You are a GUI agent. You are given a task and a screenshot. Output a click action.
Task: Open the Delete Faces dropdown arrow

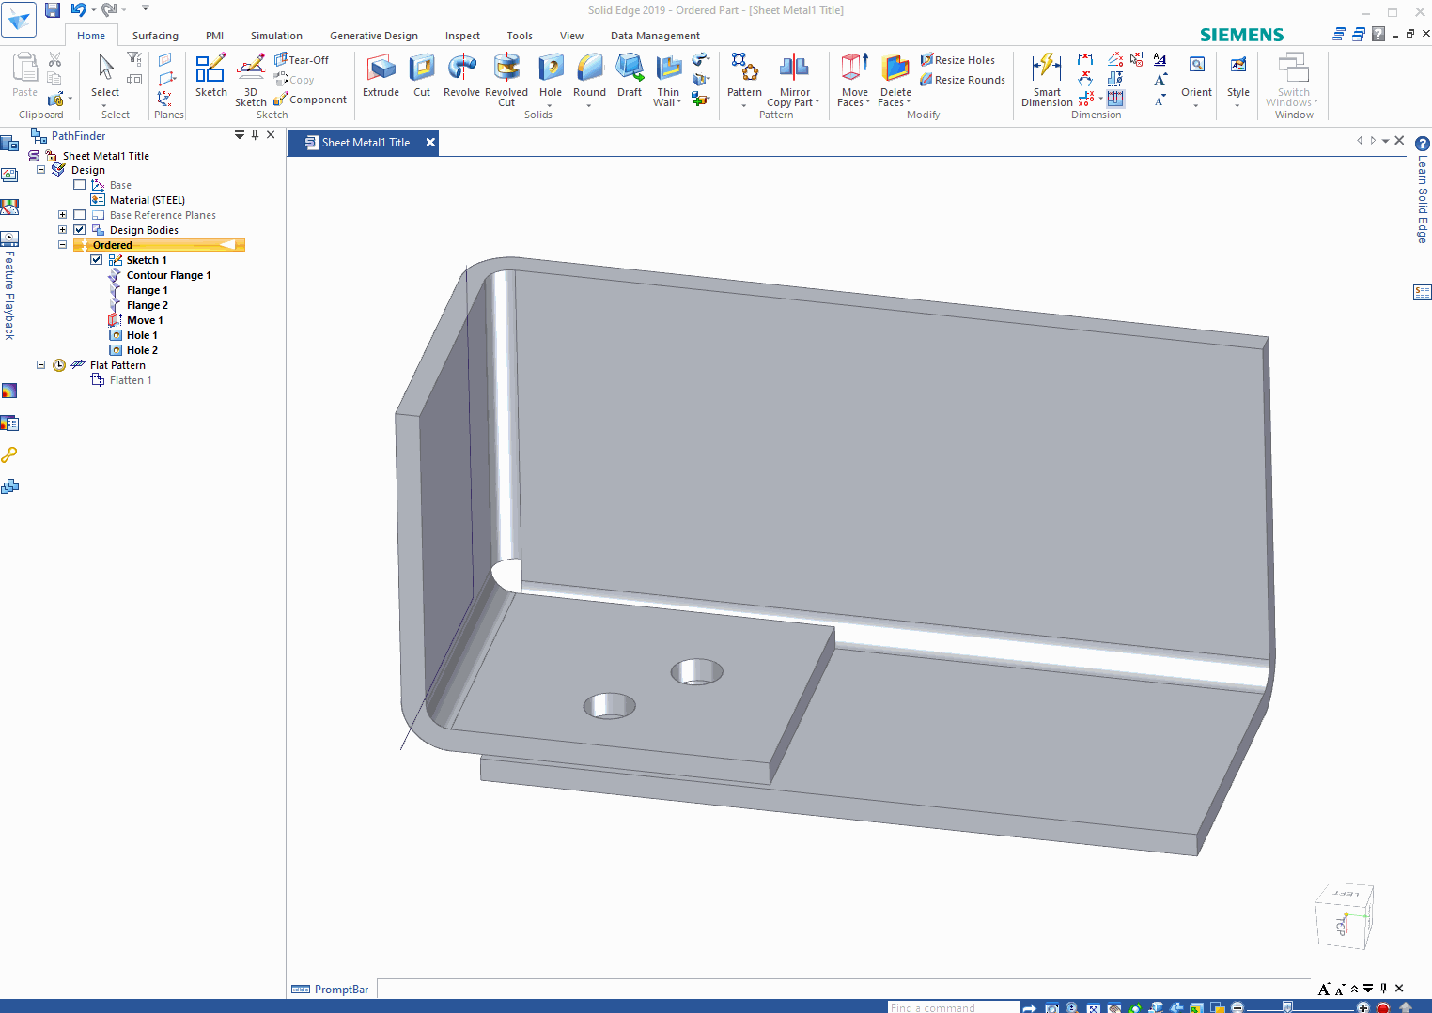[x=908, y=102]
